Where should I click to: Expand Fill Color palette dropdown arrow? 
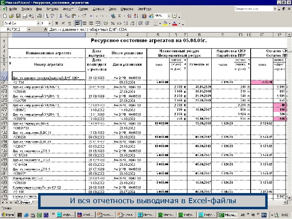tap(170, 24)
